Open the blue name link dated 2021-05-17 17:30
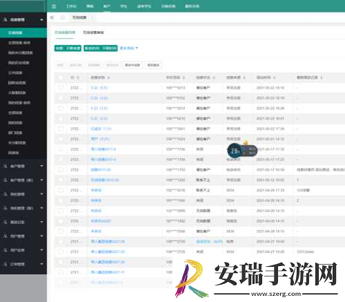Image resolution: width=345 pixels, height=302 pixels. click(103, 149)
